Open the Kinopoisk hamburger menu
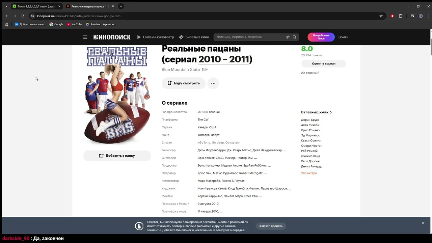432x243 pixels. click(85, 37)
